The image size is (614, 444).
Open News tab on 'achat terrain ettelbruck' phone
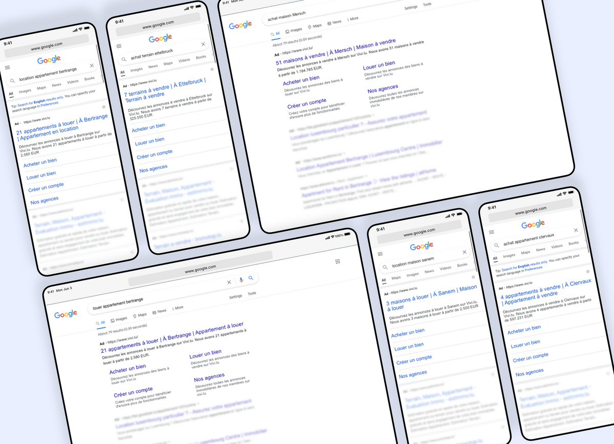pyautogui.click(x=153, y=66)
